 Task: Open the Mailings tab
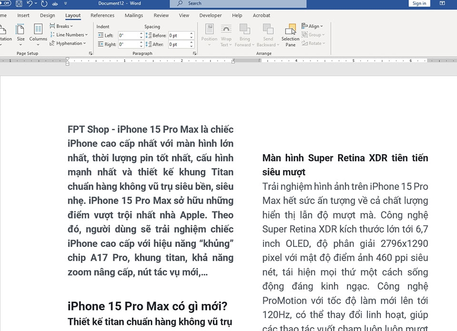[x=133, y=15]
